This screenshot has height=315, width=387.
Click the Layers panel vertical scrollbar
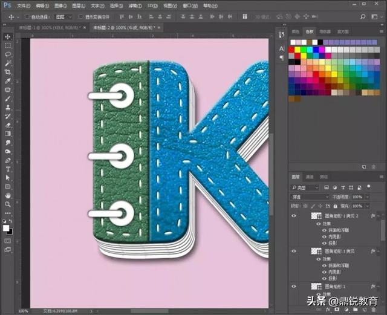click(x=383, y=230)
